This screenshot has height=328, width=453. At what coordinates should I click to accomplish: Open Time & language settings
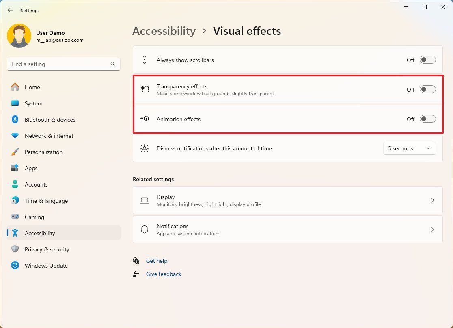[64, 201]
